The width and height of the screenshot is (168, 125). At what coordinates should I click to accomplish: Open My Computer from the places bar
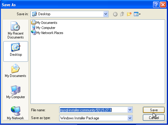tap(16, 92)
